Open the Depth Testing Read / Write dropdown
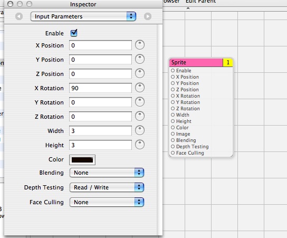This screenshot has width=287, height=238. (107, 187)
